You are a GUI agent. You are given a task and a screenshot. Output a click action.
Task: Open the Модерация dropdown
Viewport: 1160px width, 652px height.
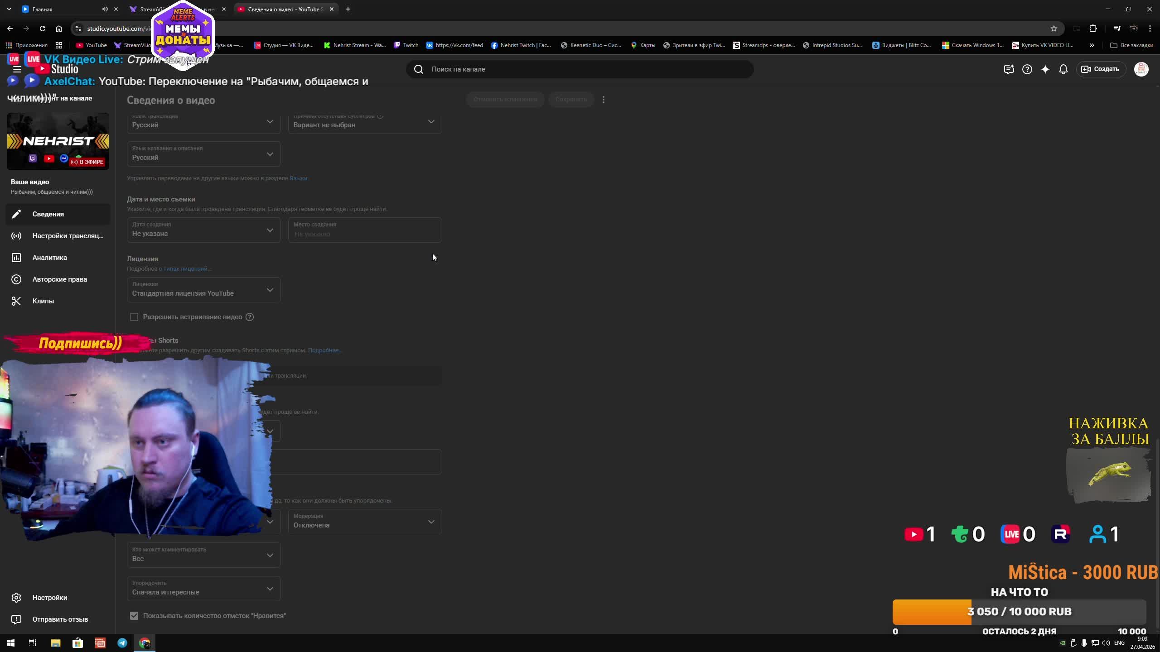click(365, 522)
